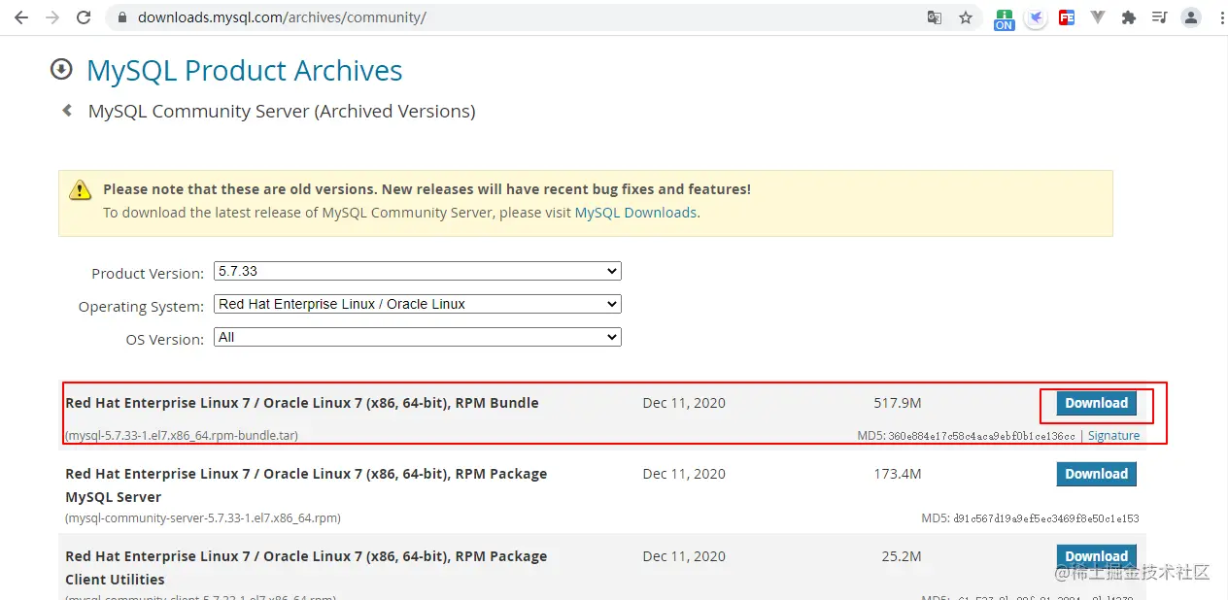This screenshot has height=600, width=1228.
Task: Click the browser back arrow
Action: pyautogui.click(x=20, y=17)
